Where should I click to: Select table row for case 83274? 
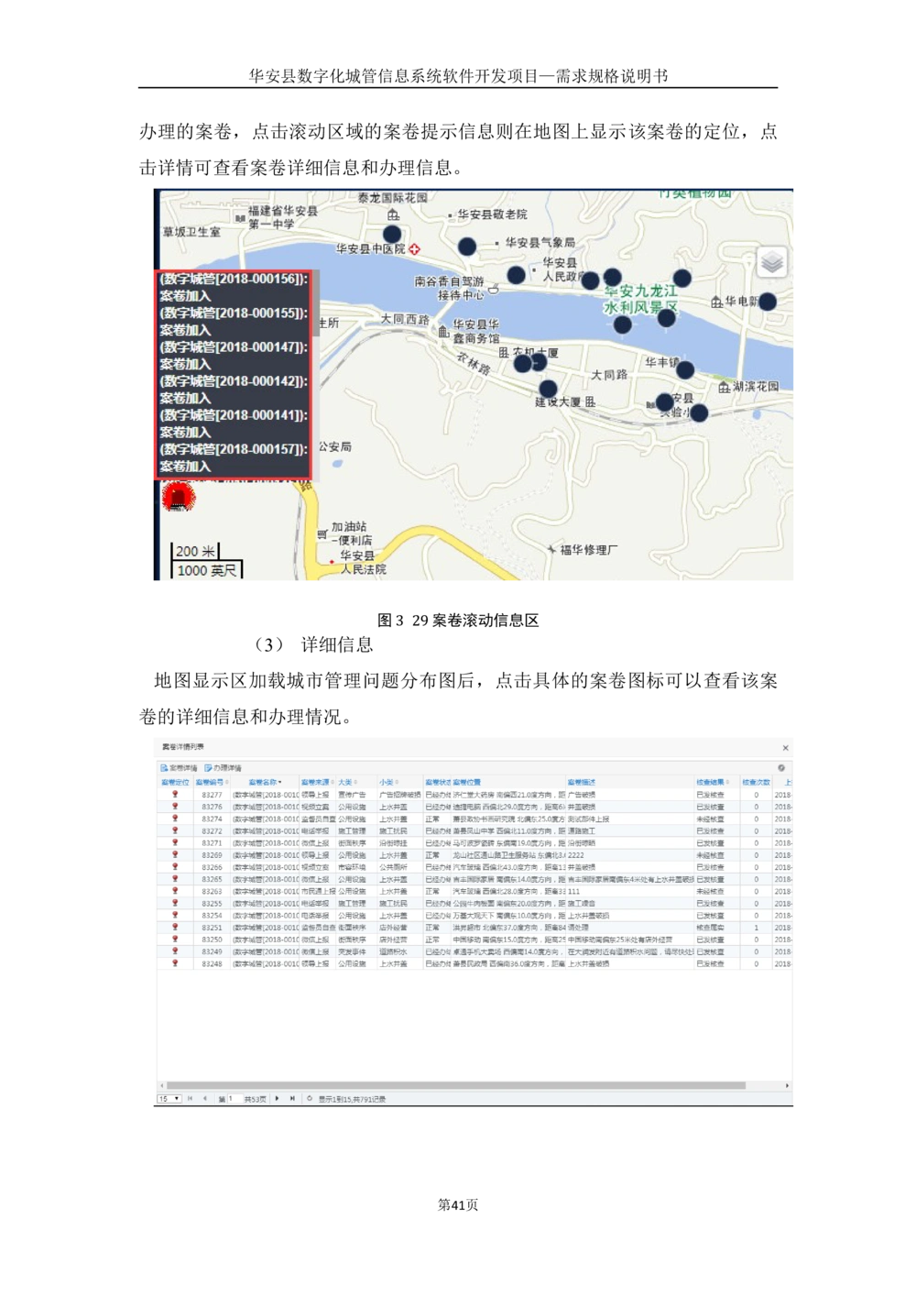[458, 819]
